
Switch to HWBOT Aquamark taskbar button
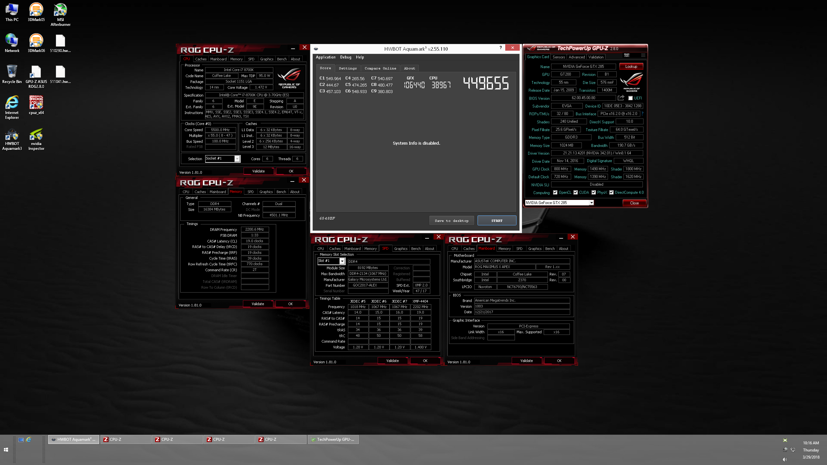click(74, 439)
